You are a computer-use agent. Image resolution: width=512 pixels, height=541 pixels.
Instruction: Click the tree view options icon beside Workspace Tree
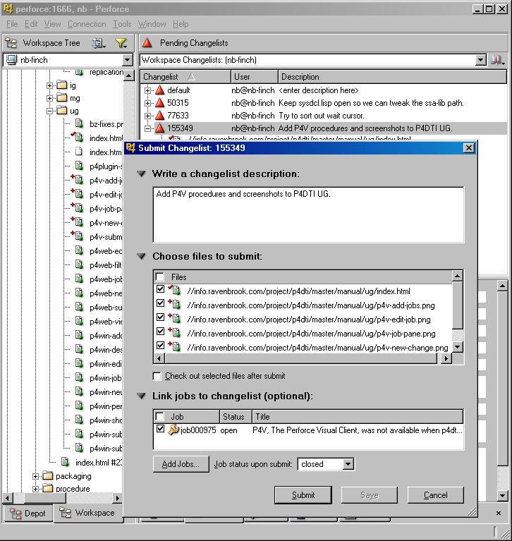coord(98,43)
